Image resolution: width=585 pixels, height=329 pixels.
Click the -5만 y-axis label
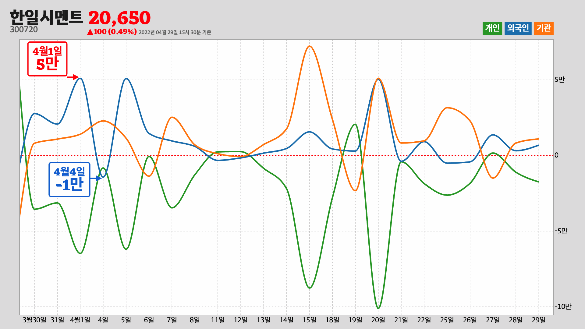pos(561,231)
